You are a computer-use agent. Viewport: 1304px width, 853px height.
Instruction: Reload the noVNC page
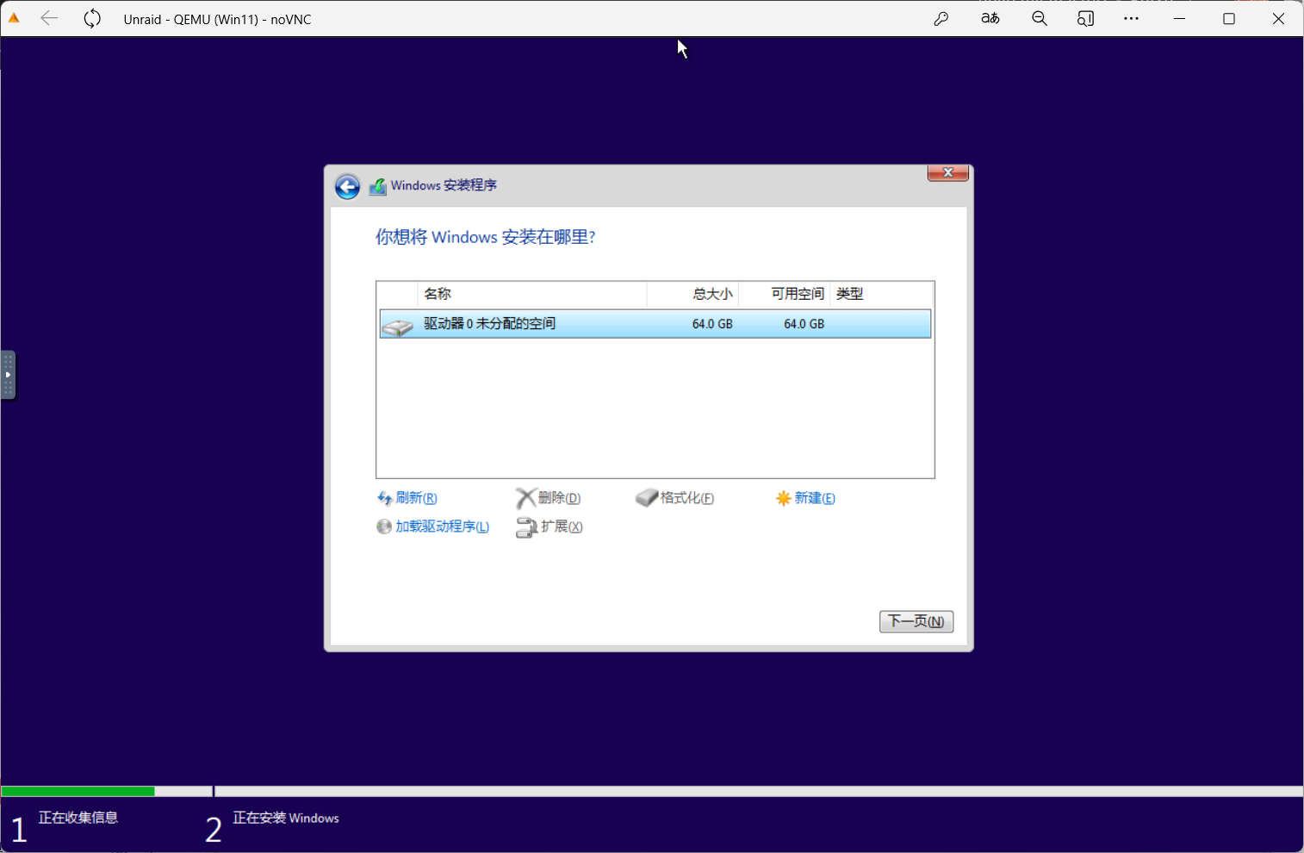pos(92,19)
